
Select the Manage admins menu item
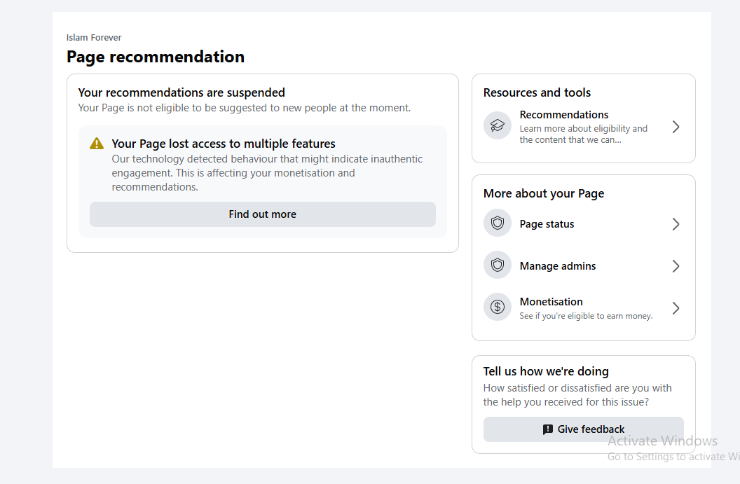pos(583,266)
